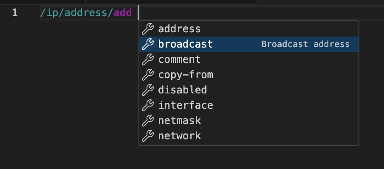The image size is (384, 169).
Task: Click the Broadcast address description text
Action: click(x=305, y=44)
